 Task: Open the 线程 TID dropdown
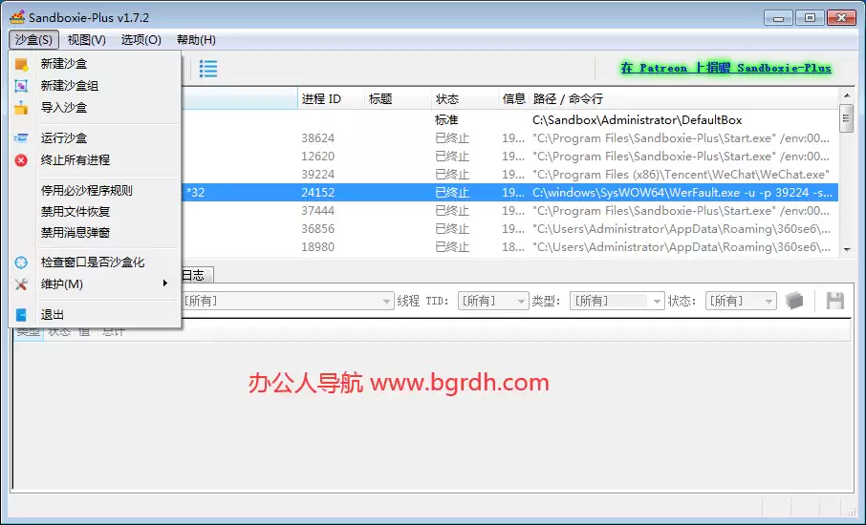pyautogui.click(x=492, y=301)
